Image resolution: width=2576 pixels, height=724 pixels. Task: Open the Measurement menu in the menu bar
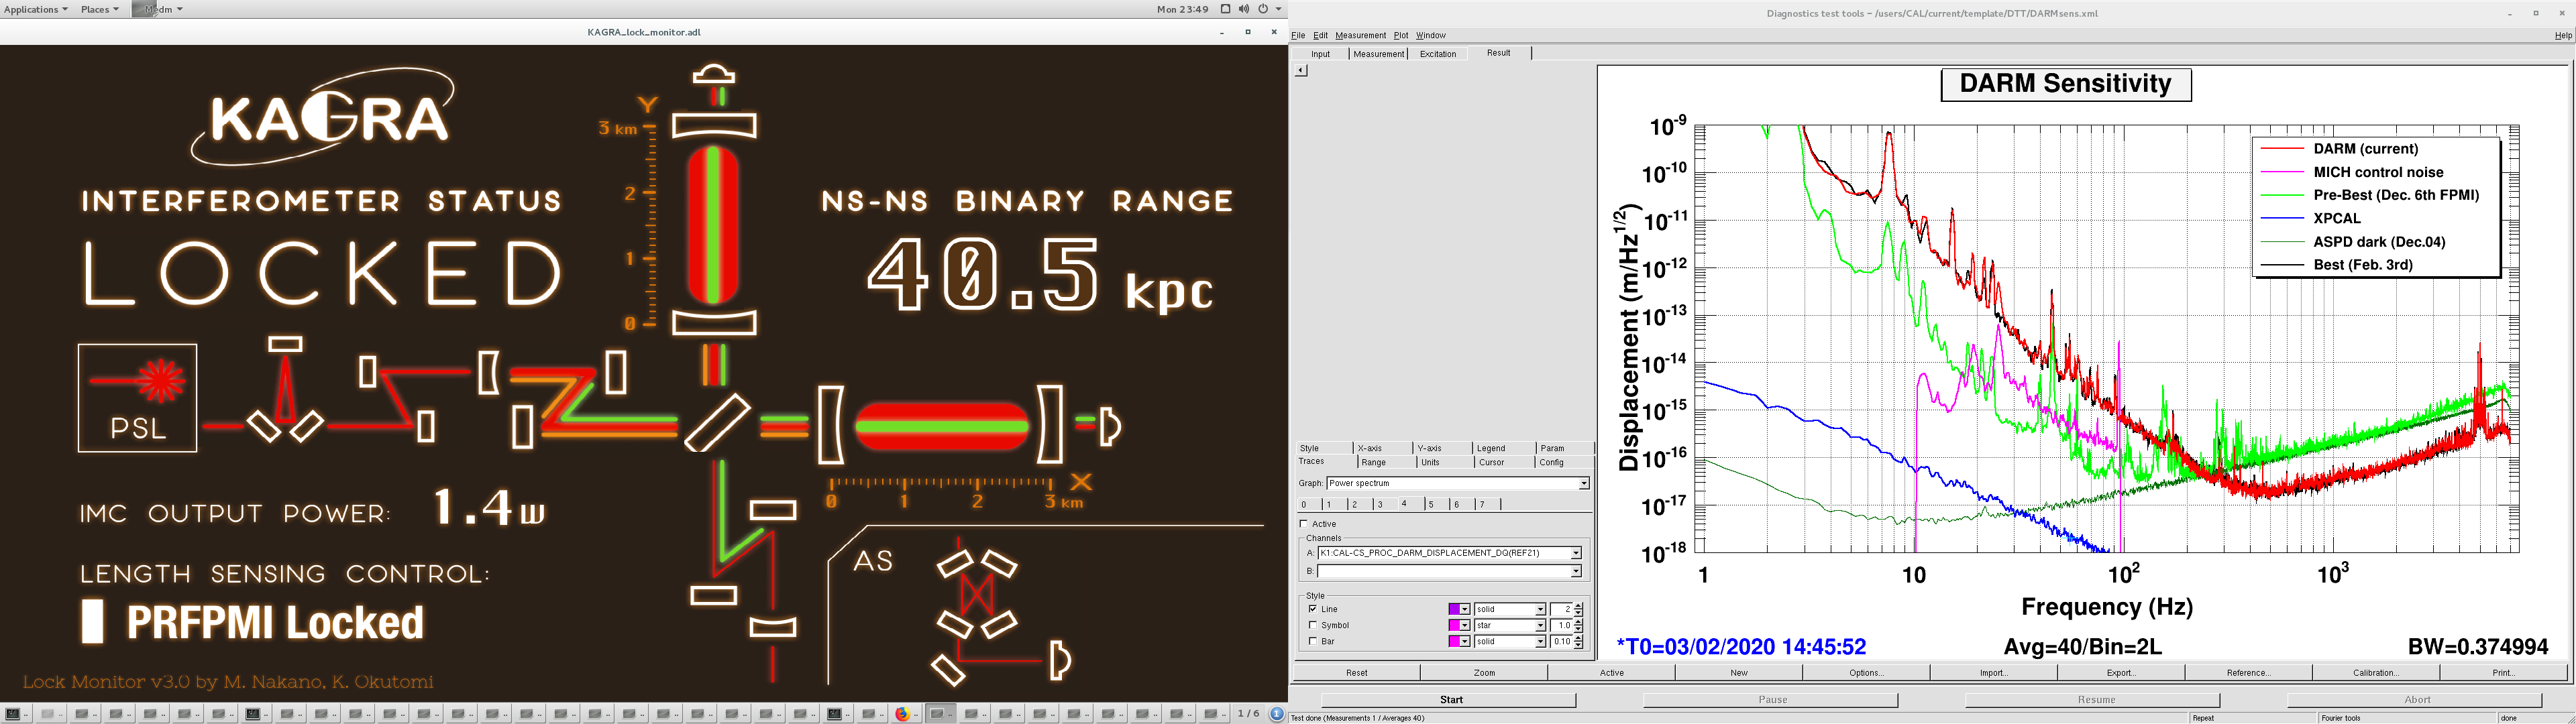point(1360,35)
